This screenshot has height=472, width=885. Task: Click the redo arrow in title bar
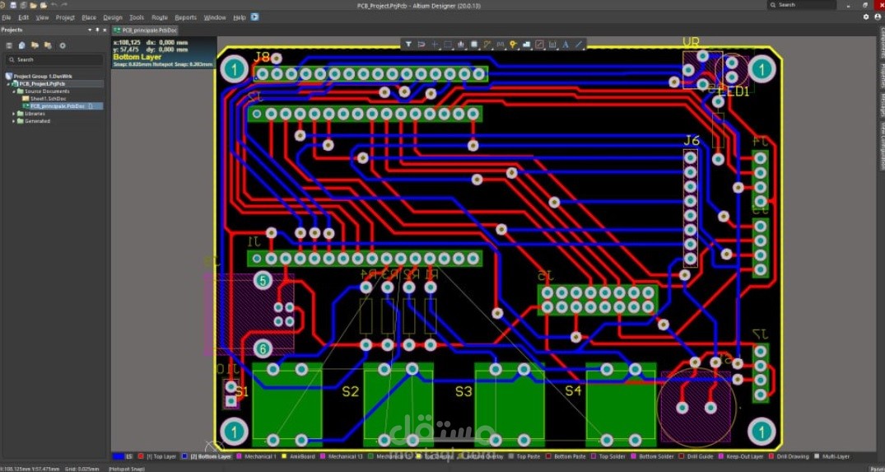click(64, 5)
